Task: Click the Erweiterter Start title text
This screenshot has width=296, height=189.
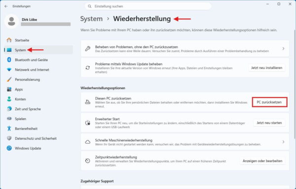Action: [107, 119]
